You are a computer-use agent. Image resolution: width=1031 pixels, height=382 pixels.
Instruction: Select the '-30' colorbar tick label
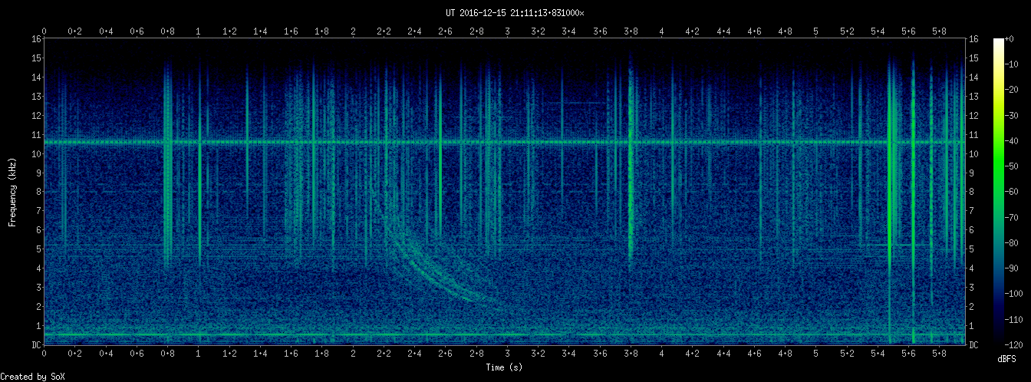(1013, 115)
